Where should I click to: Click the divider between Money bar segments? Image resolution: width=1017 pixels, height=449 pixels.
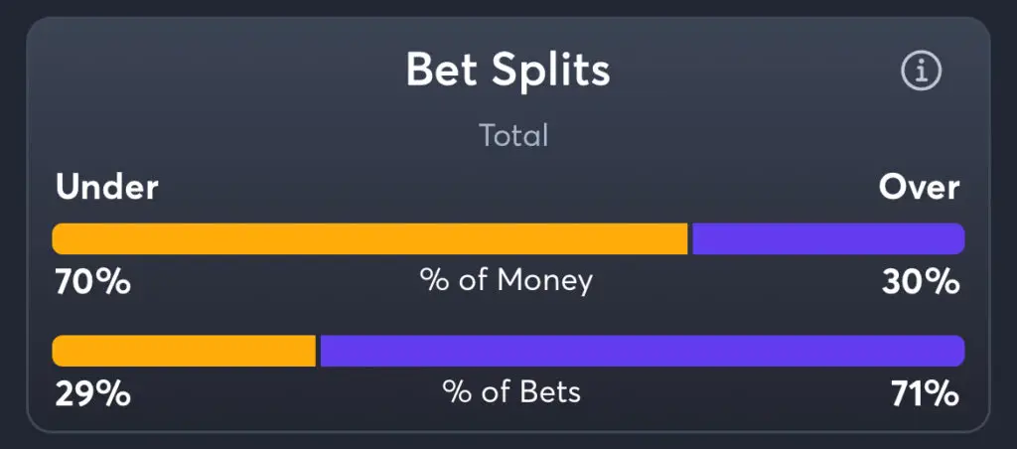tap(690, 238)
